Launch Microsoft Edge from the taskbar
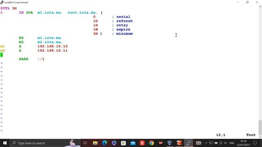The height and width of the screenshot is (147, 262). 105,143
